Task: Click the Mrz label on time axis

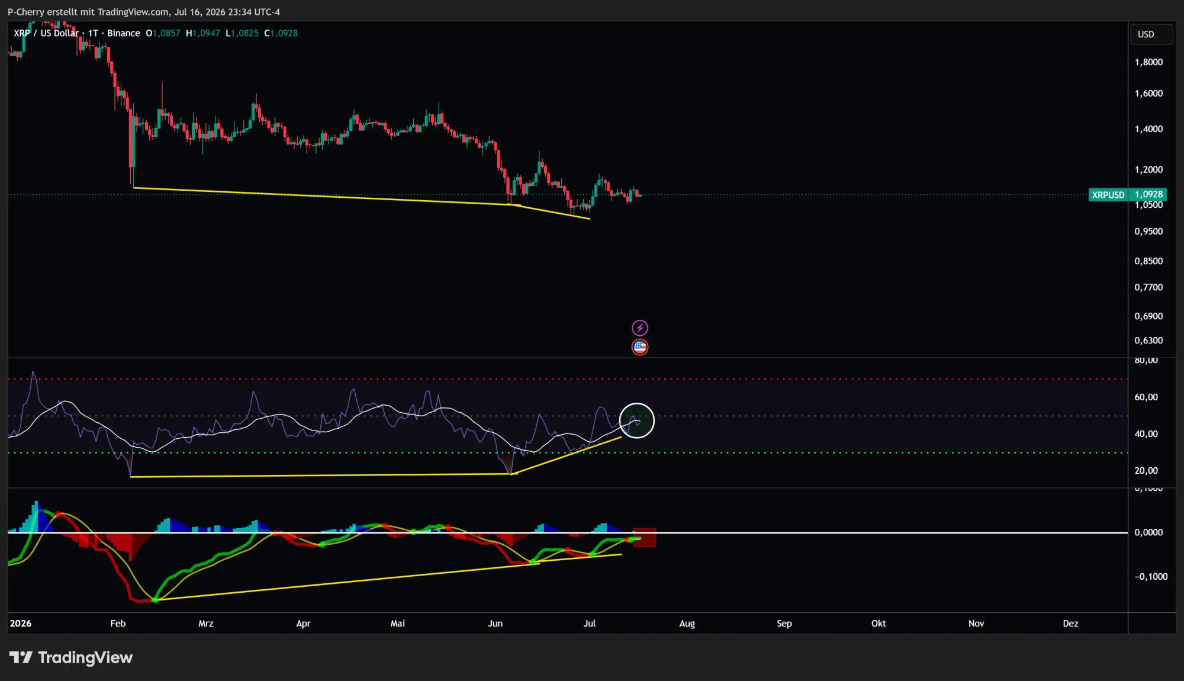Action: [206, 624]
